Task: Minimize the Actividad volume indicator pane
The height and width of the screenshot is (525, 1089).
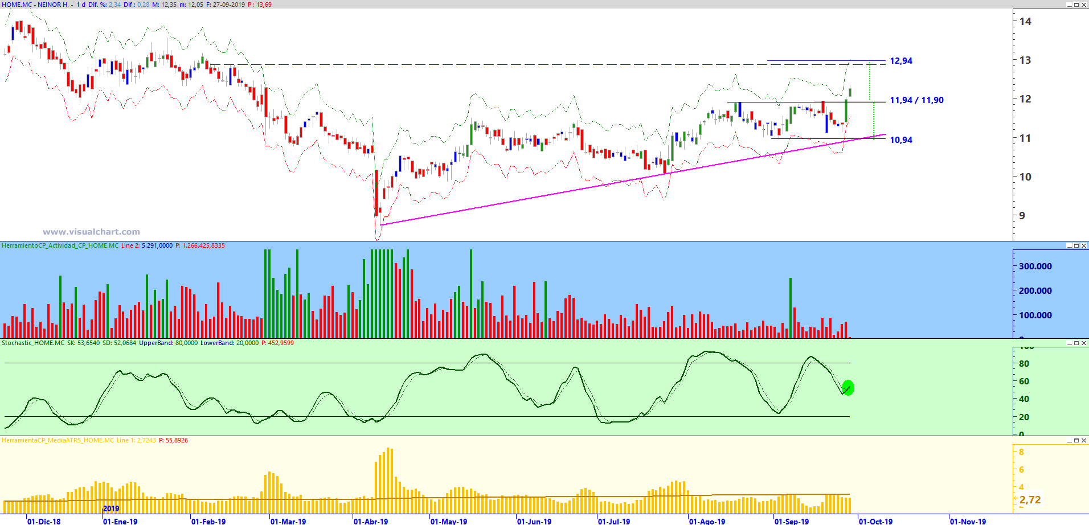Action: 1069,245
